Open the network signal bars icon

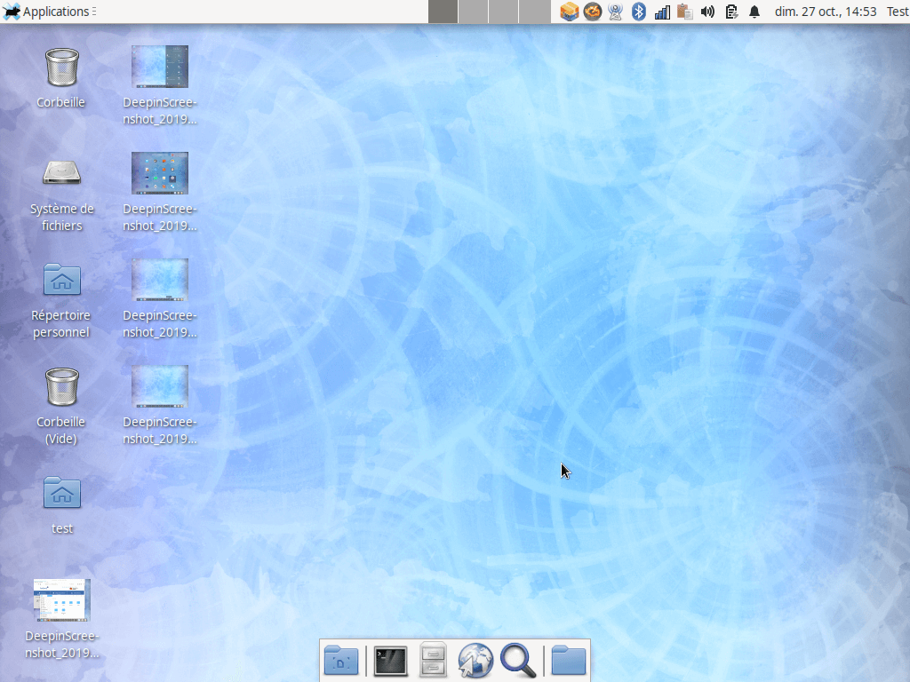coord(662,12)
